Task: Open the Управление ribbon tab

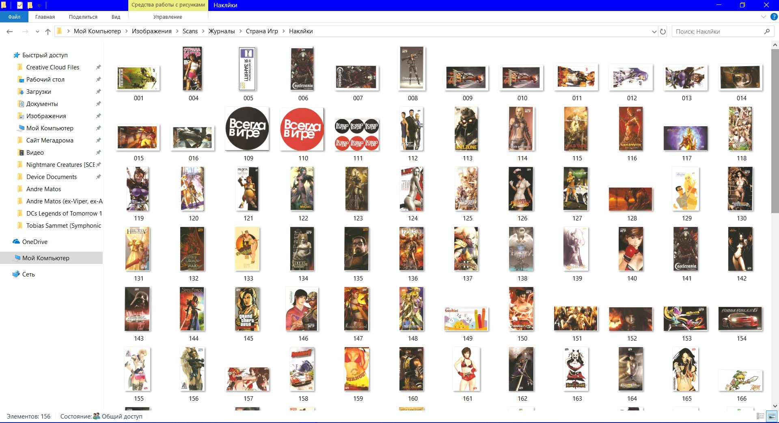Action: [168, 17]
